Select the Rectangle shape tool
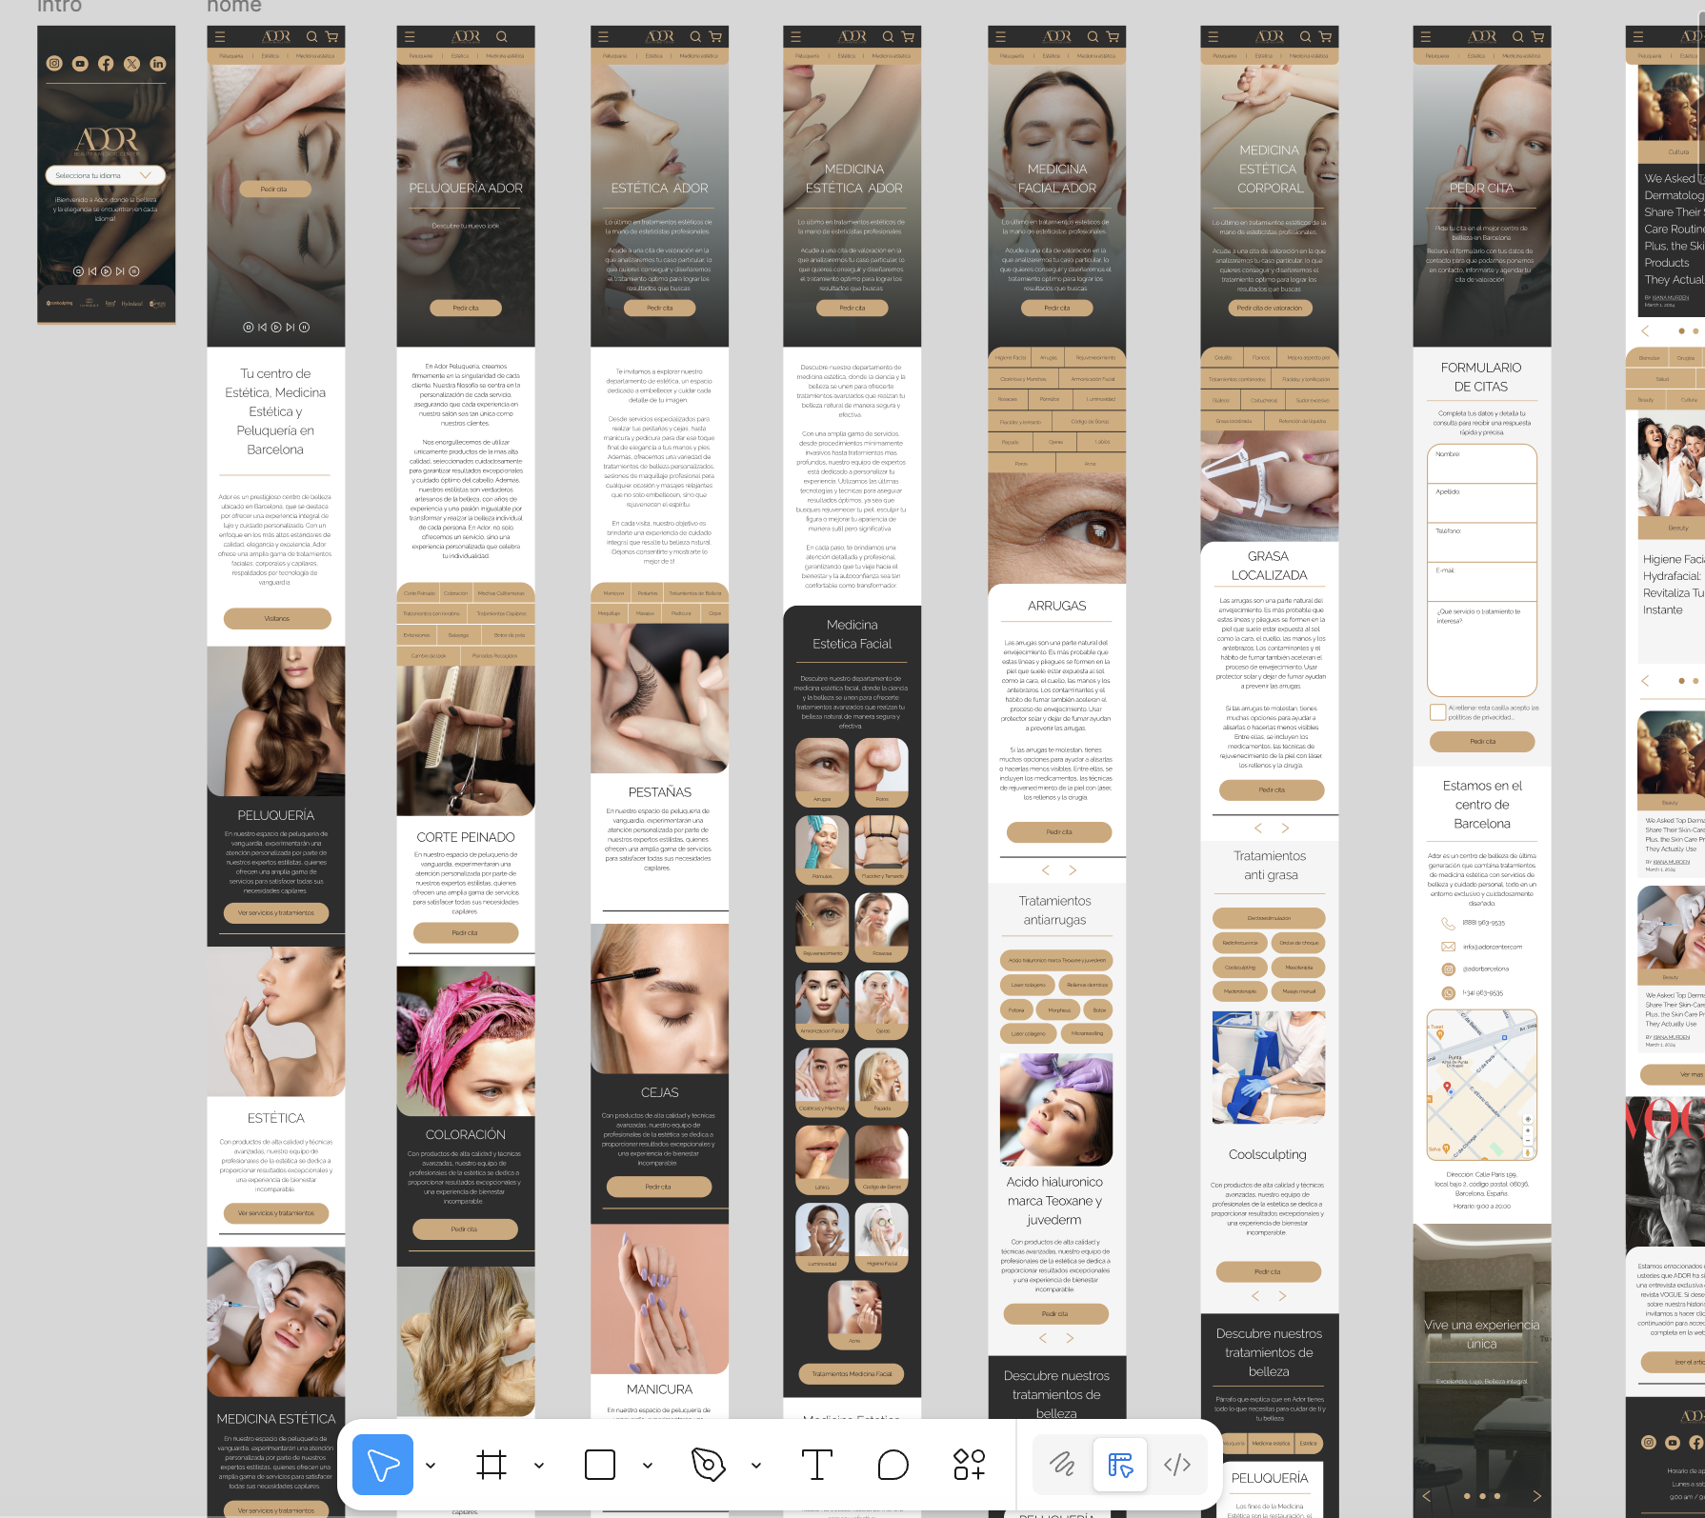The height and width of the screenshot is (1518, 1705). [x=598, y=1465]
